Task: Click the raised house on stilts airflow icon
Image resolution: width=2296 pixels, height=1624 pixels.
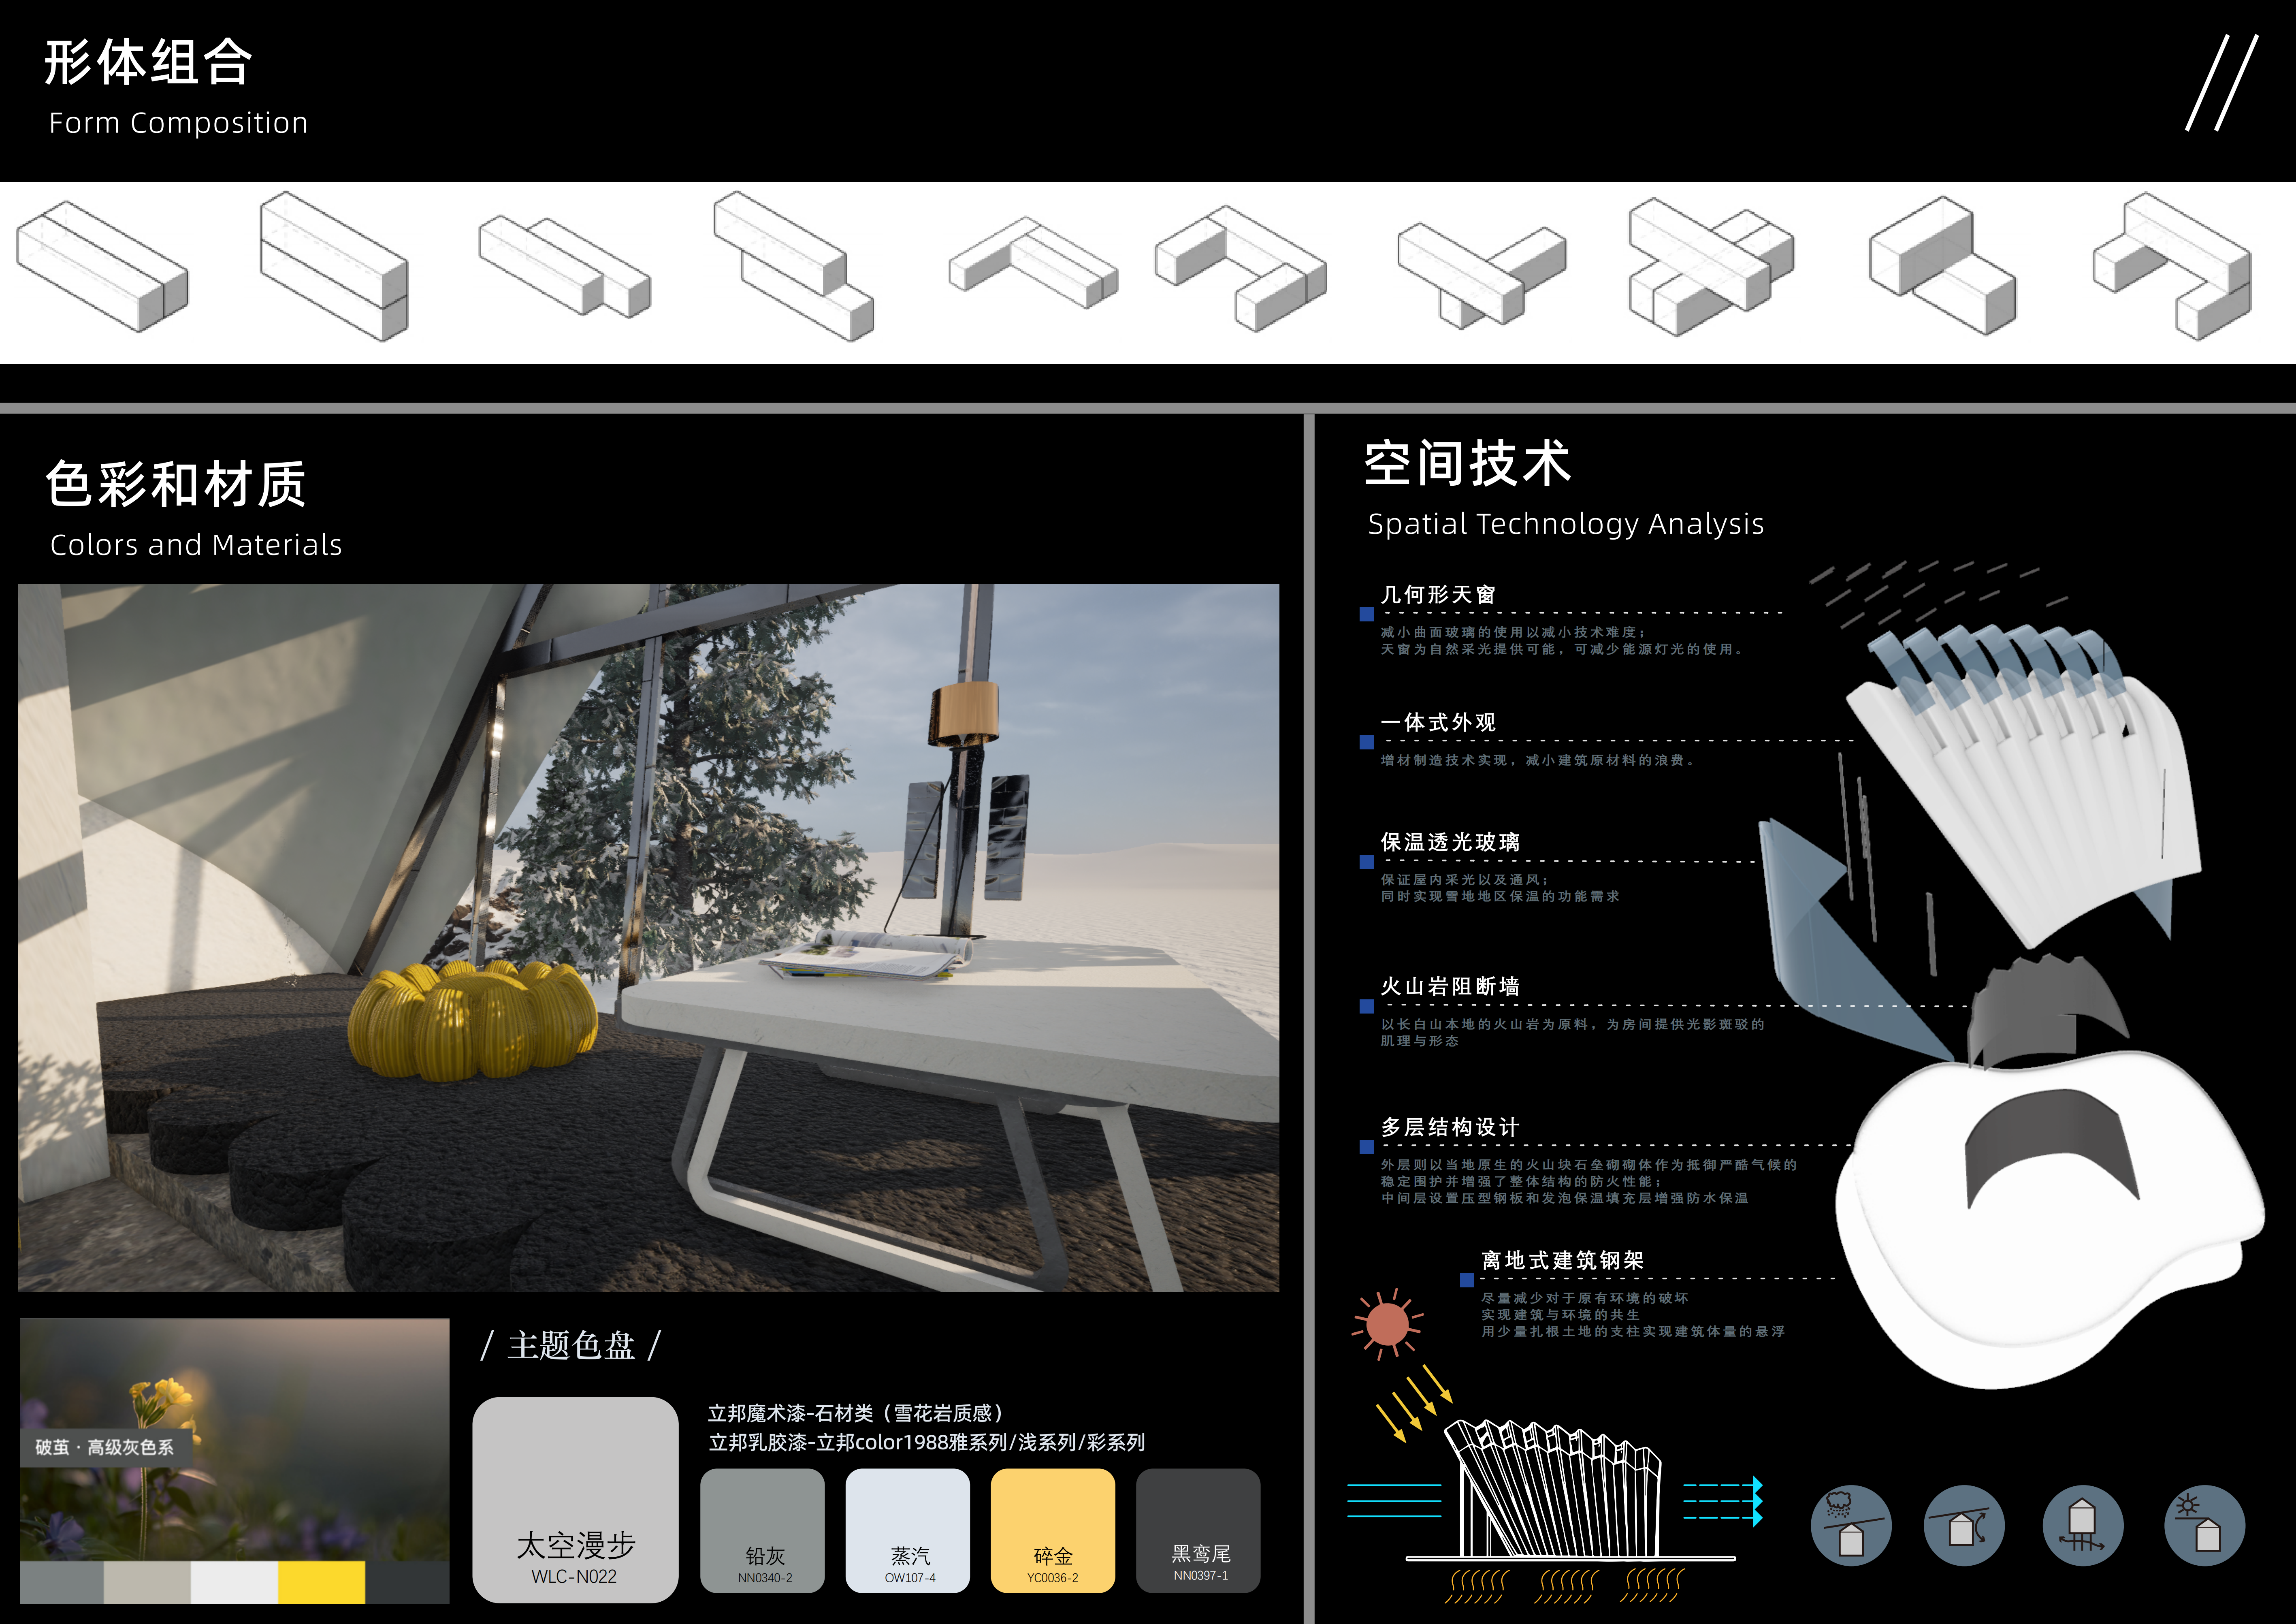Action: tap(2083, 1525)
